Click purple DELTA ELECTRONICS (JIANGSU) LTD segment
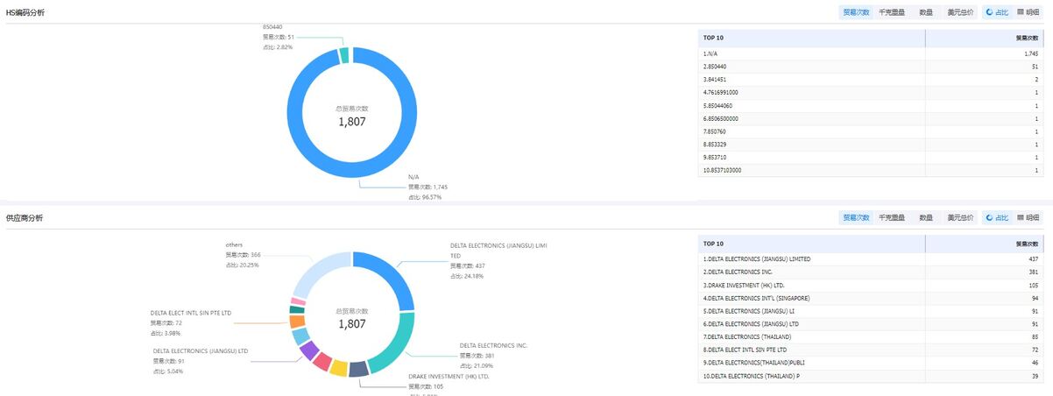This screenshot has width=1053, height=396. click(x=309, y=350)
